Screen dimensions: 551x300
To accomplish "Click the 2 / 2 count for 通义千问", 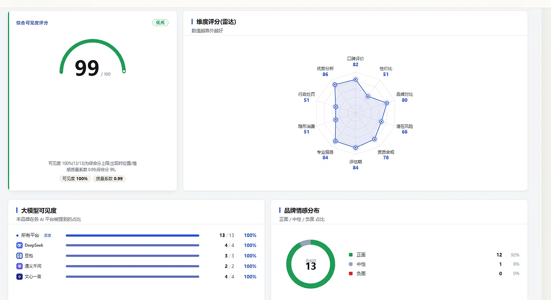I will click(229, 266).
